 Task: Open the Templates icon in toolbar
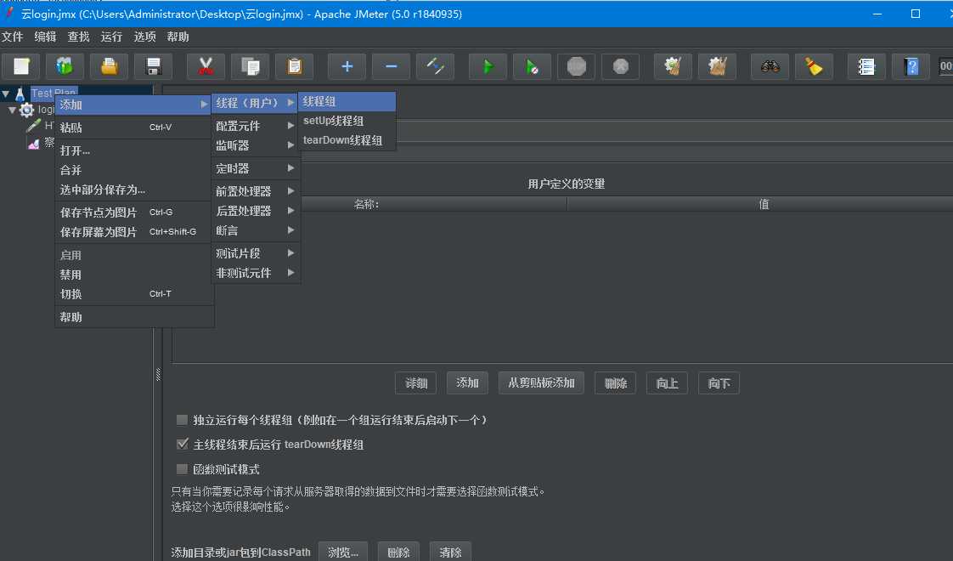click(x=65, y=65)
